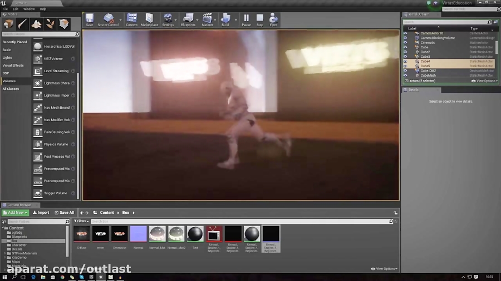Select the Post Process Volume entry
The width and height of the screenshot is (501, 281).
pos(55,157)
